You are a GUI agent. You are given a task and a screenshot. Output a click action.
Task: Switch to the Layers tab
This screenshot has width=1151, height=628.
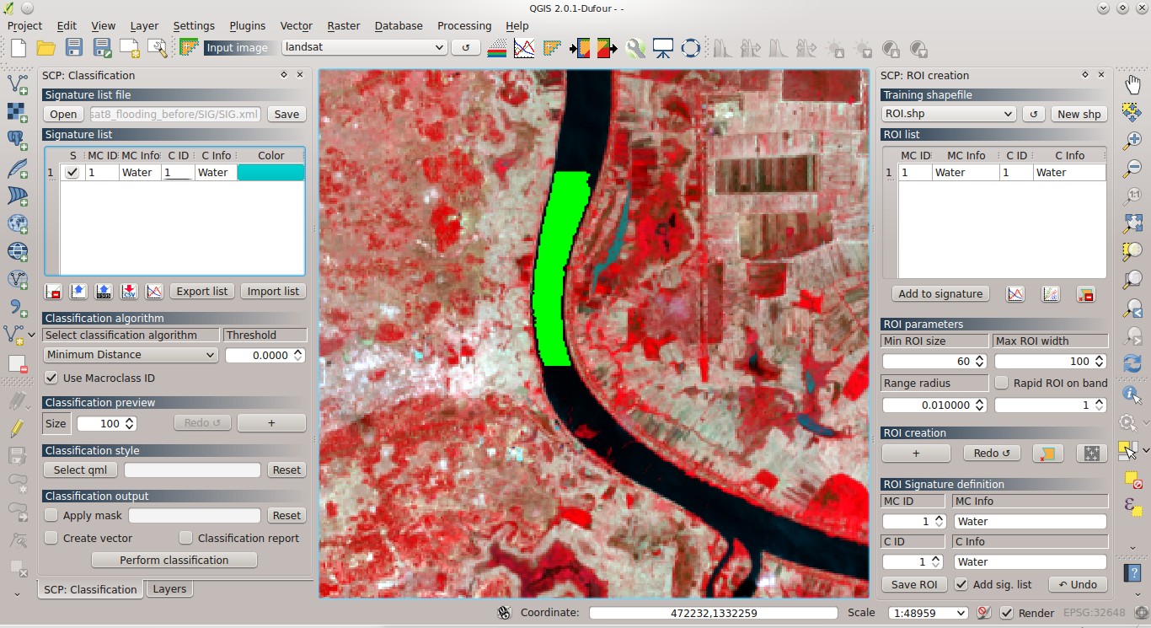[x=169, y=588]
